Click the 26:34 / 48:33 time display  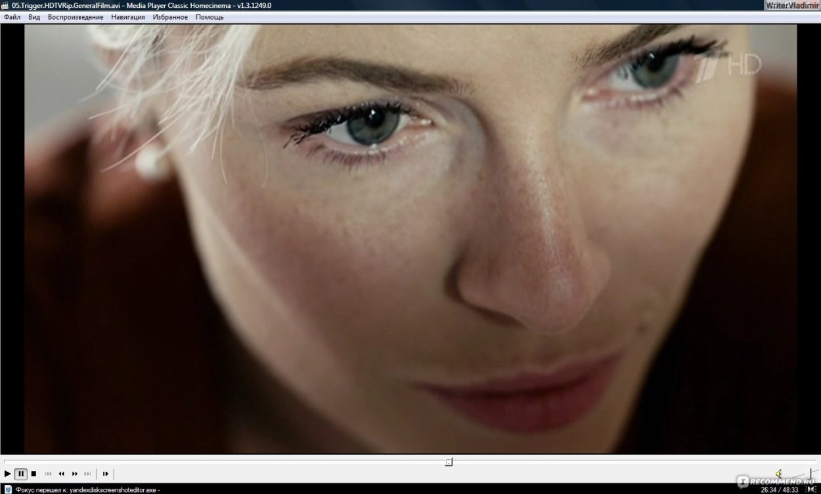[779, 489]
